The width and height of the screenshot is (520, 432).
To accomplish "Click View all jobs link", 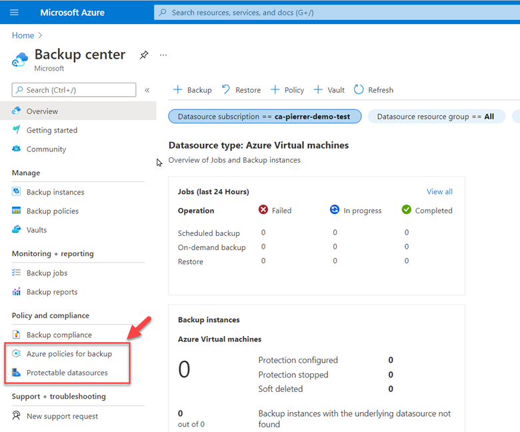I will point(439,191).
